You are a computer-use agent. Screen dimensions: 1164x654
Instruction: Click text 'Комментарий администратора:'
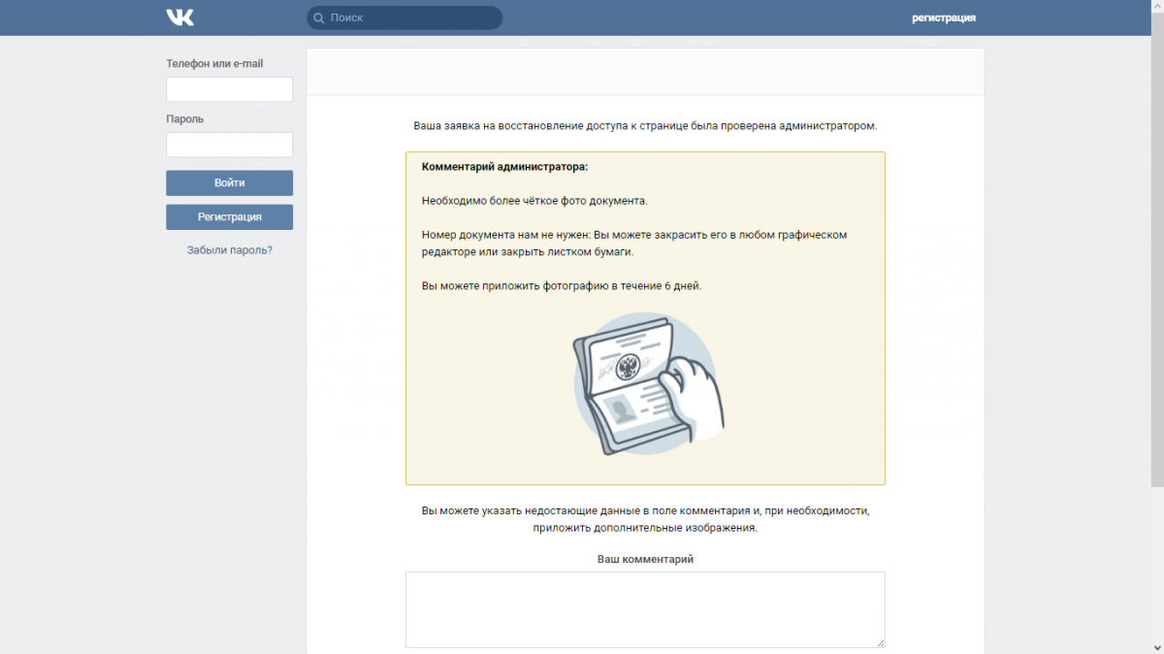pos(504,167)
